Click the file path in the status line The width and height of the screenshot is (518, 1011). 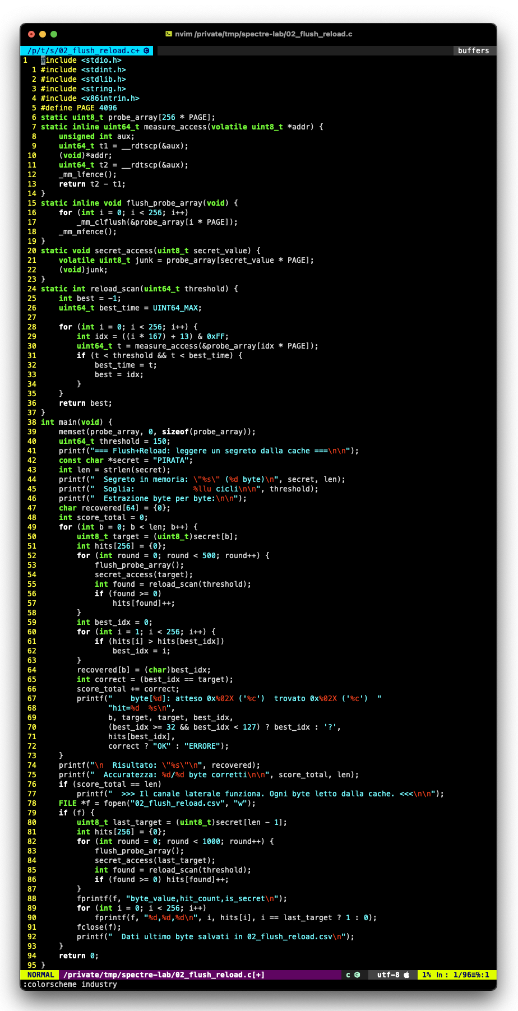pos(164,975)
